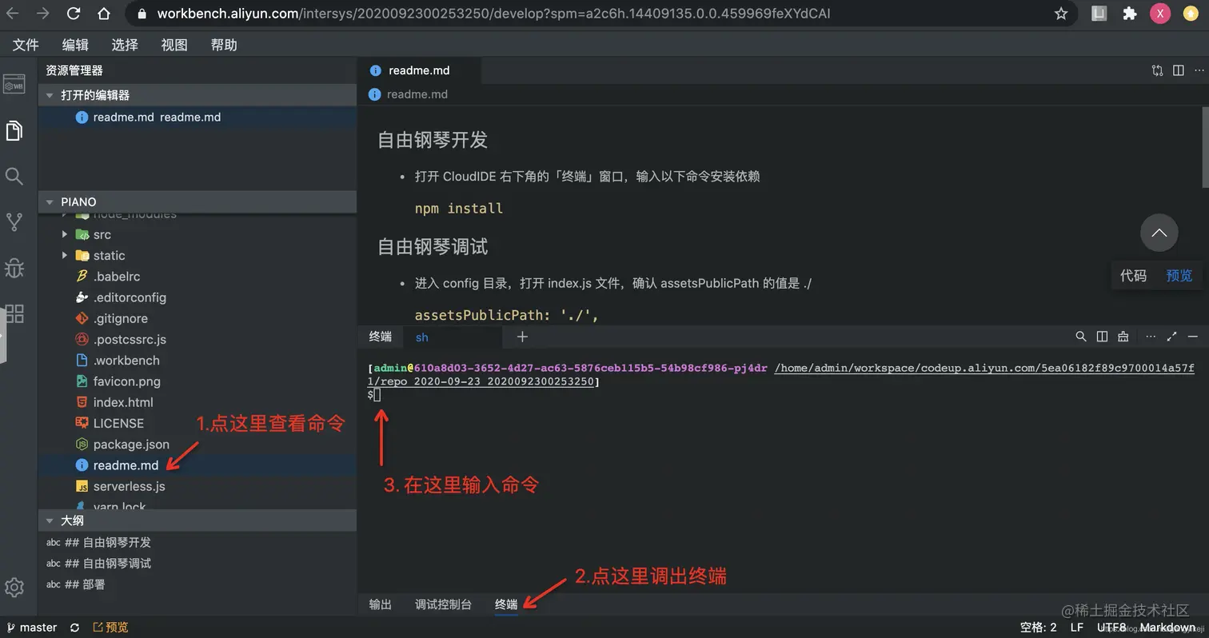Click the 预览 button in the status bar
1209x638 pixels.
coord(110,627)
